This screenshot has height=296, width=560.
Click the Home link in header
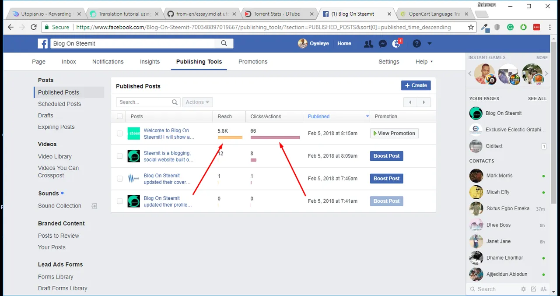tap(344, 43)
